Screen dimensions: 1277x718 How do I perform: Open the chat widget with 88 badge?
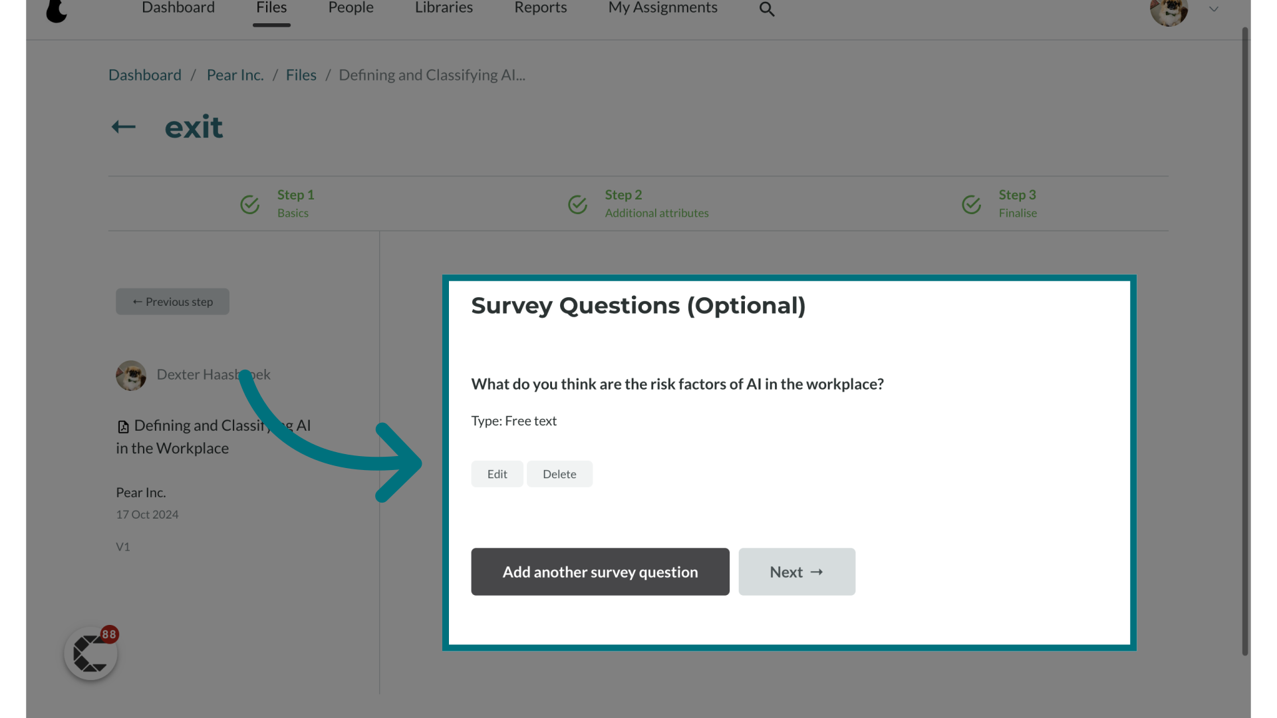coord(91,654)
